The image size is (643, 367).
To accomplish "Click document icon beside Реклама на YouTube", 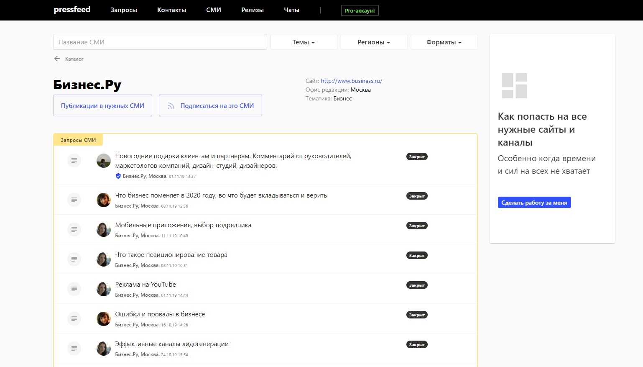I will (74, 289).
